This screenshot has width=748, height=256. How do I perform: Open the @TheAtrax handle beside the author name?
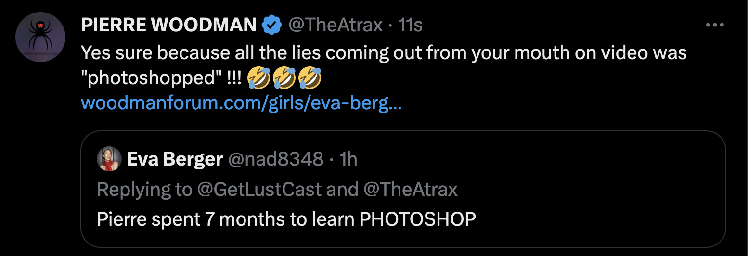pos(335,25)
